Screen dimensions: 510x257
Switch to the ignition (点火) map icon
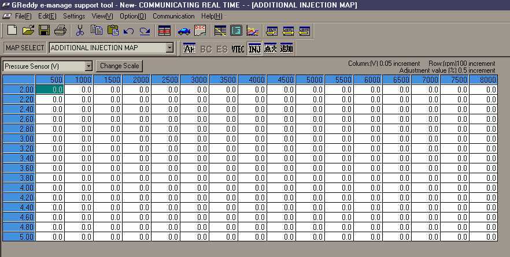pyautogui.click(x=270, y=49)
